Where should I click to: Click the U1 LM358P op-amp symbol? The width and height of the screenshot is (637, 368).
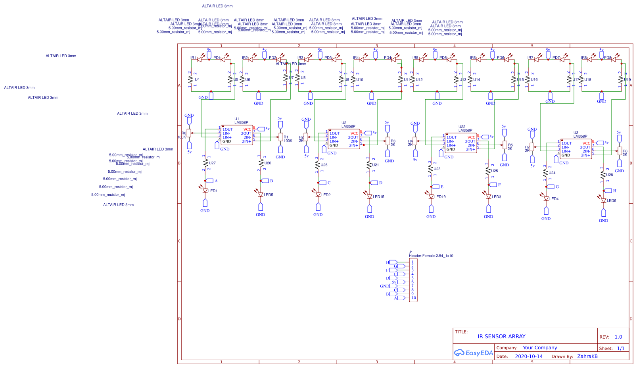(x=237, y=136)
